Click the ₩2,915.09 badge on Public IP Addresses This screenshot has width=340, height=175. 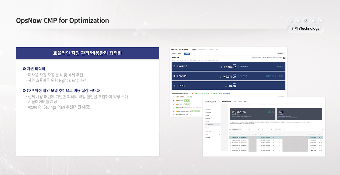[195, 111]
